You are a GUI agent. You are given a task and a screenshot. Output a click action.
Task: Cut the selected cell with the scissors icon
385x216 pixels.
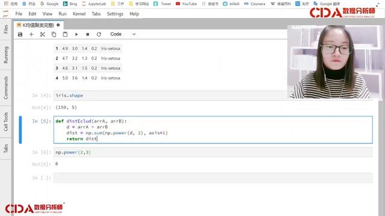[43, 34]
